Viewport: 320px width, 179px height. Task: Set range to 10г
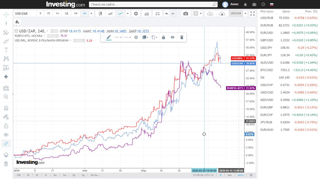(x=19, y=175)
